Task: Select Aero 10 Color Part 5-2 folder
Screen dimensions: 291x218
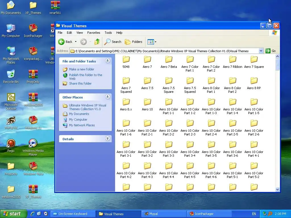Action: (254, 171)
